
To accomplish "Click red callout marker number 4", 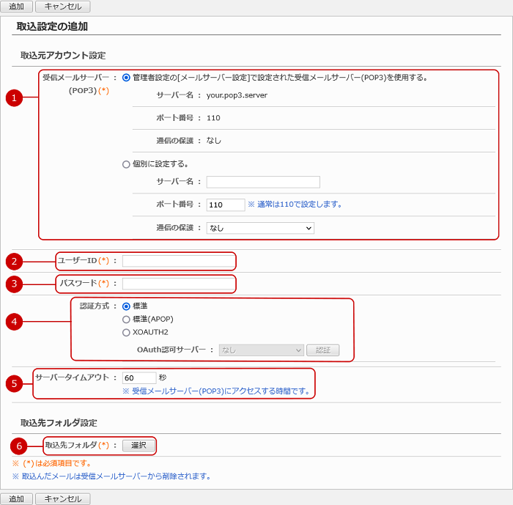I will pos(13,321).
